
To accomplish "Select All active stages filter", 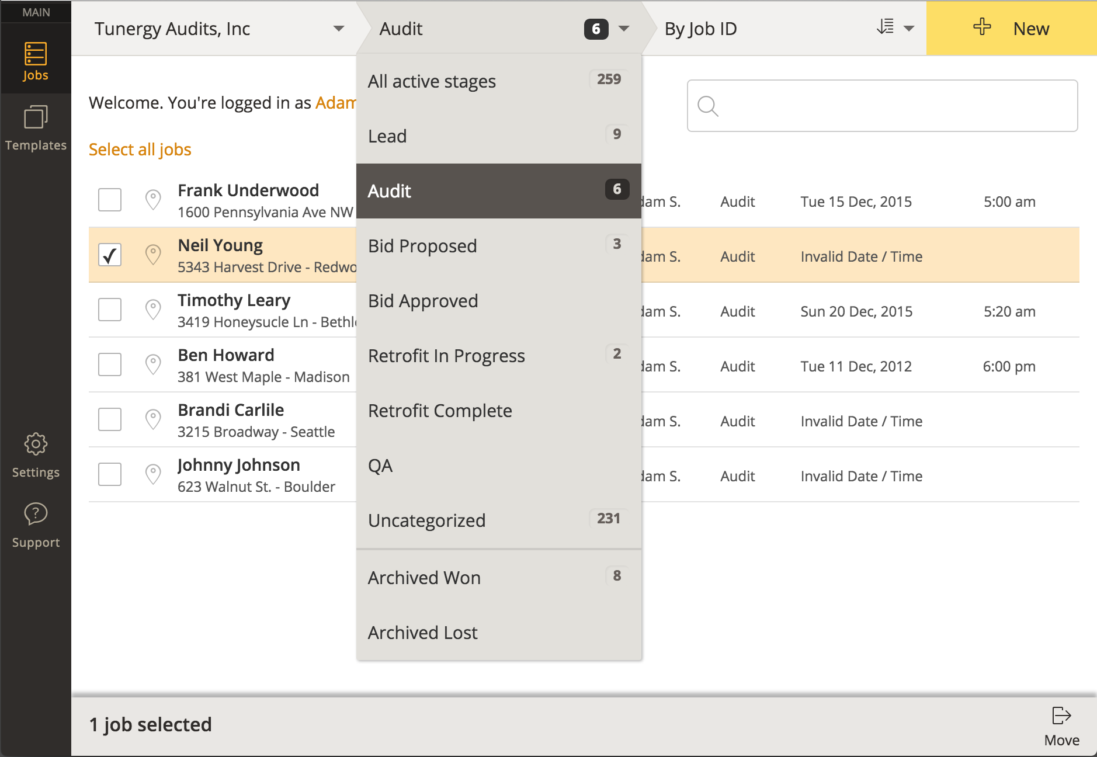I will click(499, 81).
